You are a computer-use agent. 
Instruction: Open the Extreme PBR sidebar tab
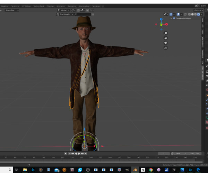point(202,42)
